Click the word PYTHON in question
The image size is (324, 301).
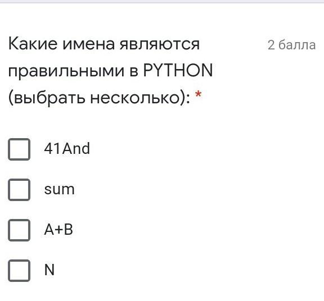(x=178, y=70)
